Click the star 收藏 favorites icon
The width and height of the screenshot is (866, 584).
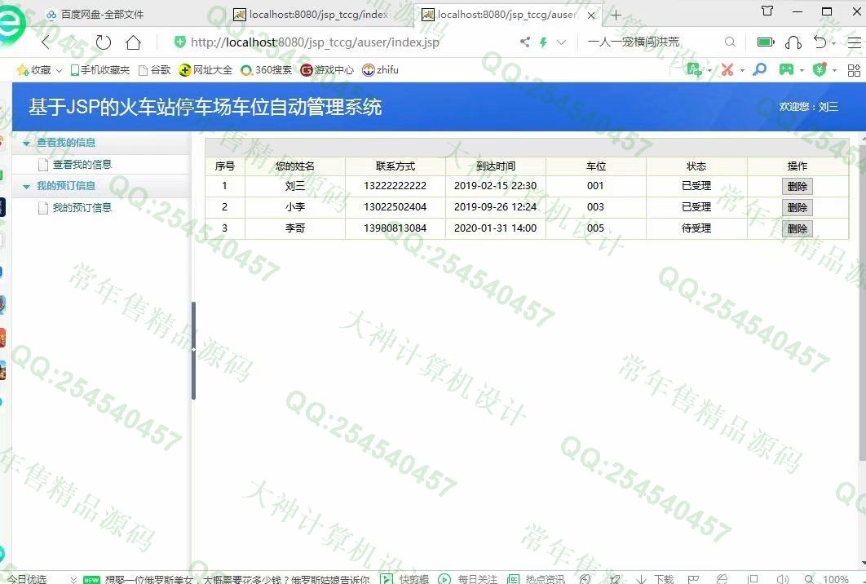23,69
